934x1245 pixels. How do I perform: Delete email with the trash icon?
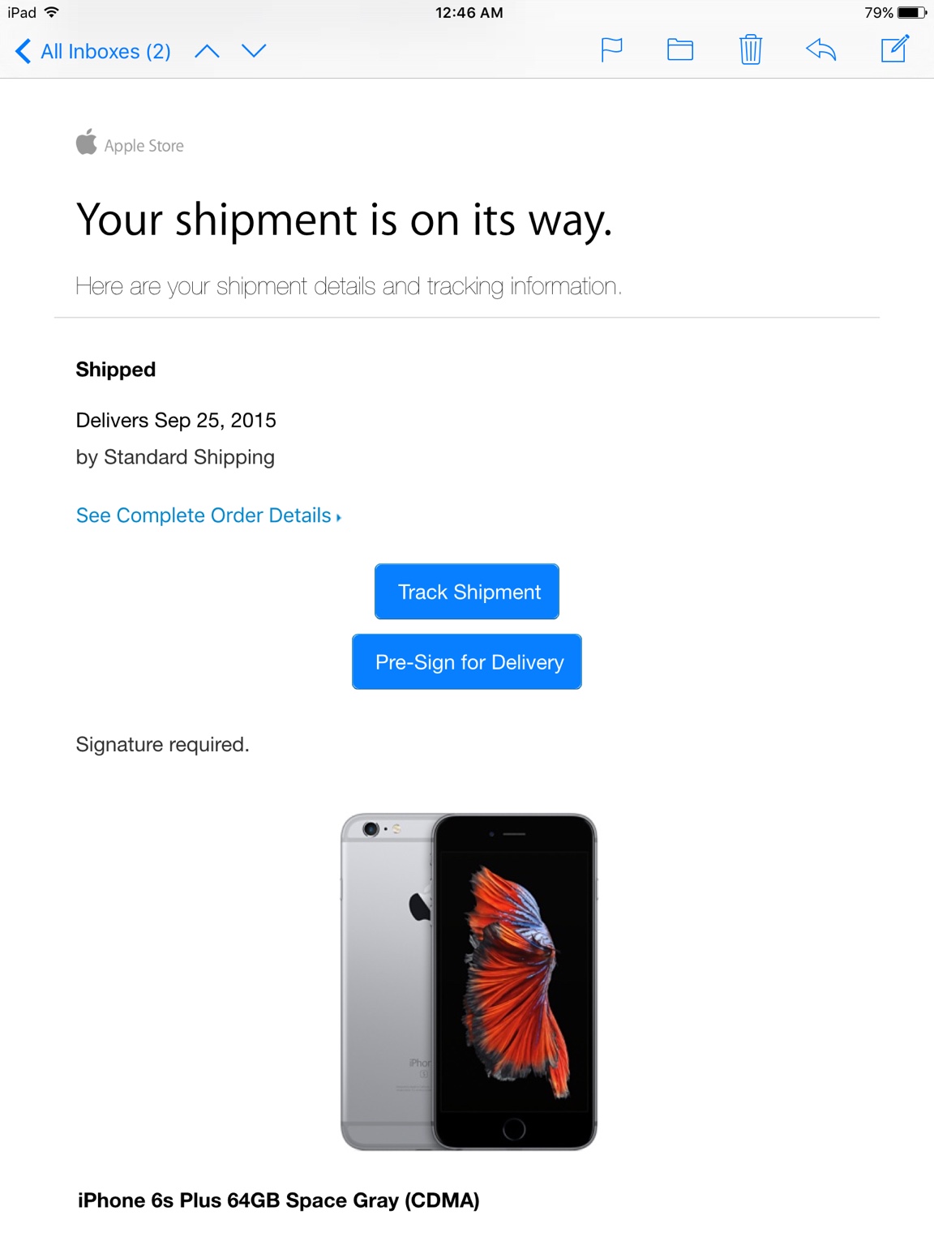point(751,49)
